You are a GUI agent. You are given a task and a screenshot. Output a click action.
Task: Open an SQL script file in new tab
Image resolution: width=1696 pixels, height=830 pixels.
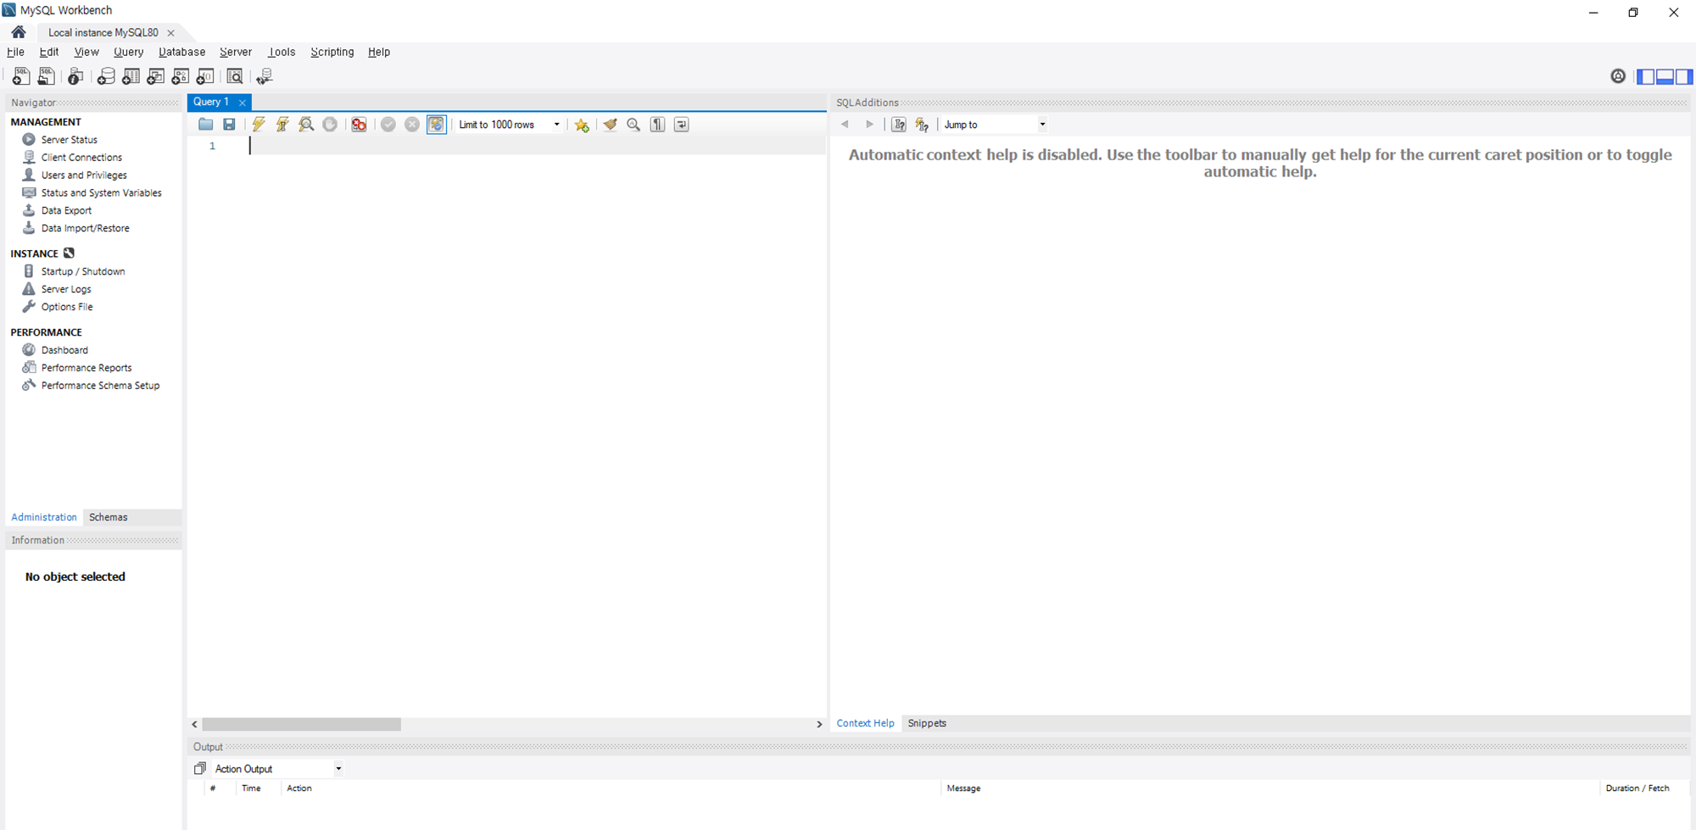(46, 76)
